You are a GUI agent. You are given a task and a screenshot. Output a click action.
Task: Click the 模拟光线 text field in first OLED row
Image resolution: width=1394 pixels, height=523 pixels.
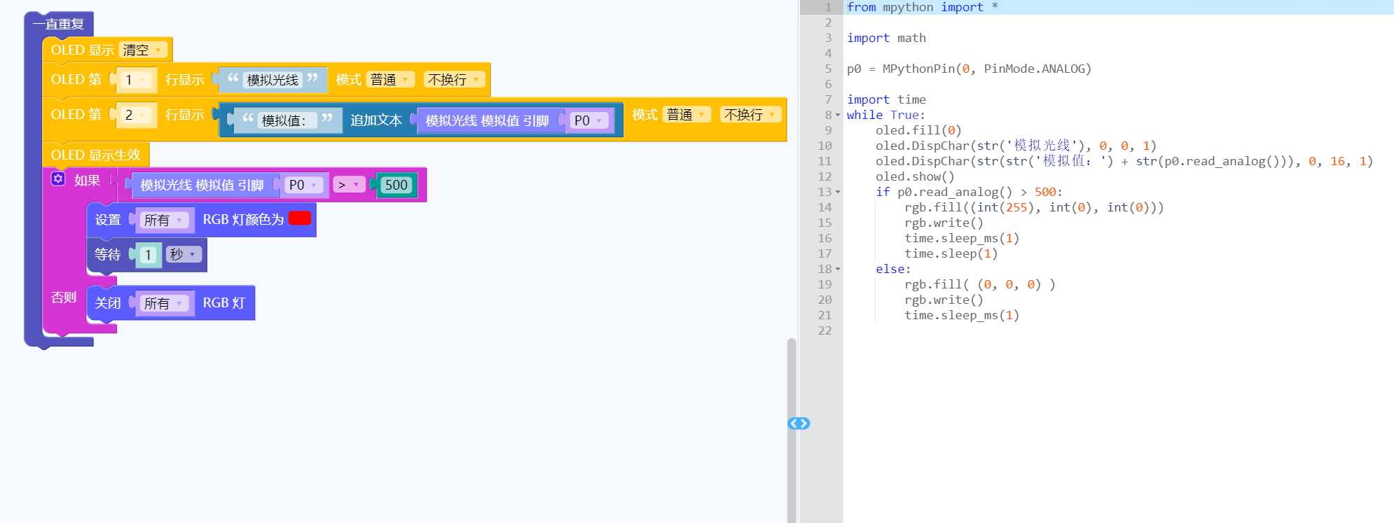click(272, 80)
